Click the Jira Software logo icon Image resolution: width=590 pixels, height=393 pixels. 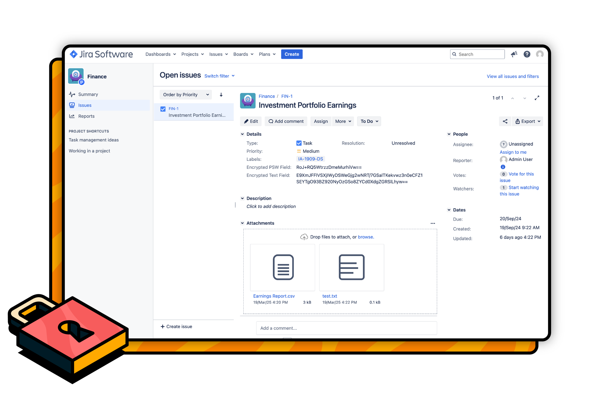point(73,54)
